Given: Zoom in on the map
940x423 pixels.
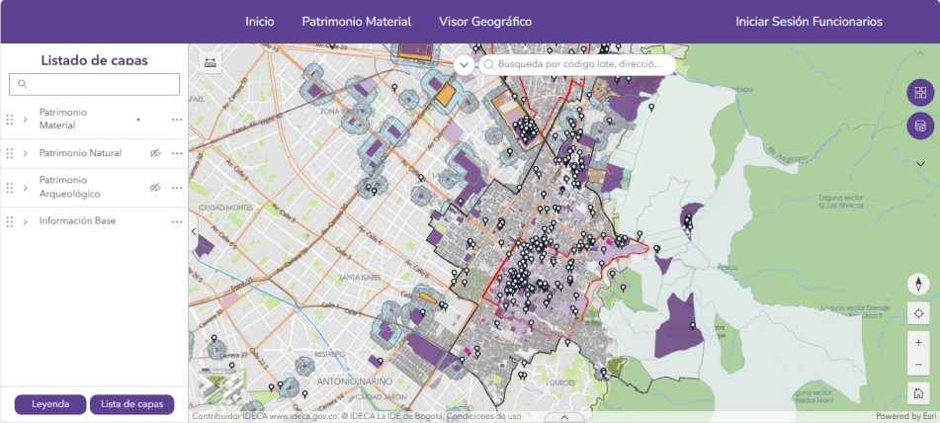Looking at the screenshot, I should point(919,343).
